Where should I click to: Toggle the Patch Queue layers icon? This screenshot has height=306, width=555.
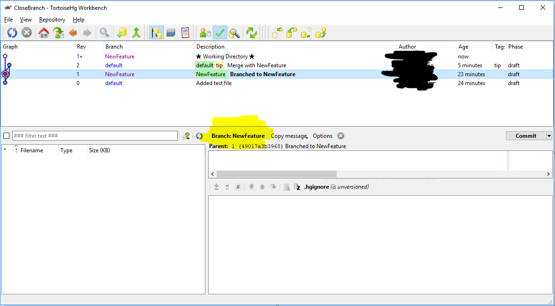tap(170, 33)
